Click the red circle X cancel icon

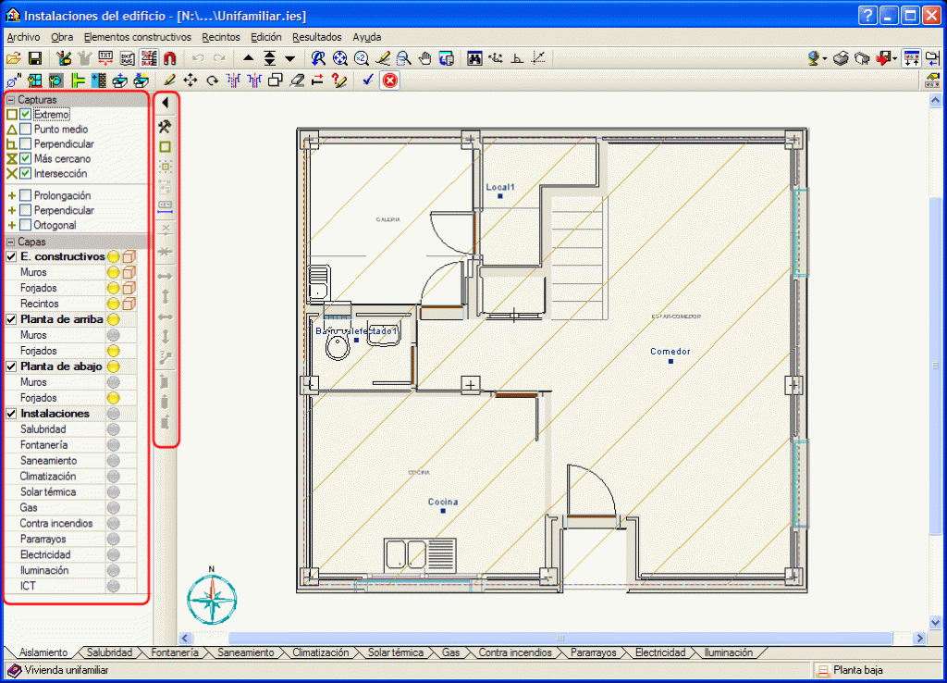point(390,81)
